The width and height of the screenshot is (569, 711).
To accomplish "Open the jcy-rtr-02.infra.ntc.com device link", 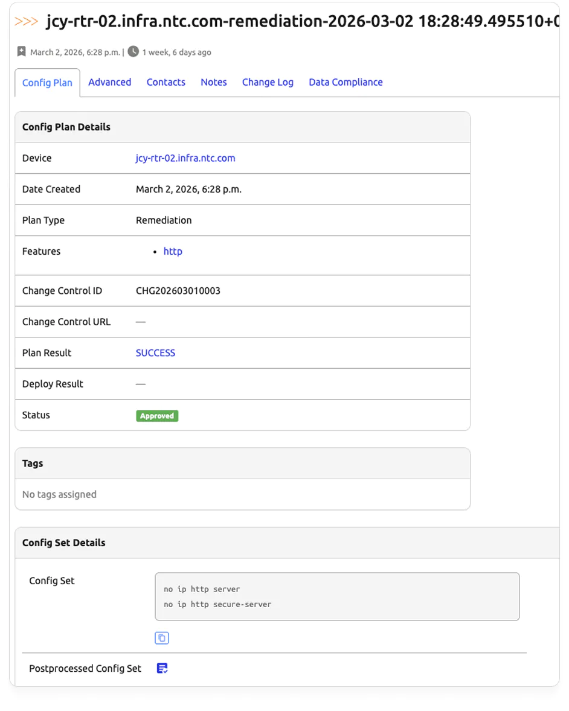I will [185, 158].
